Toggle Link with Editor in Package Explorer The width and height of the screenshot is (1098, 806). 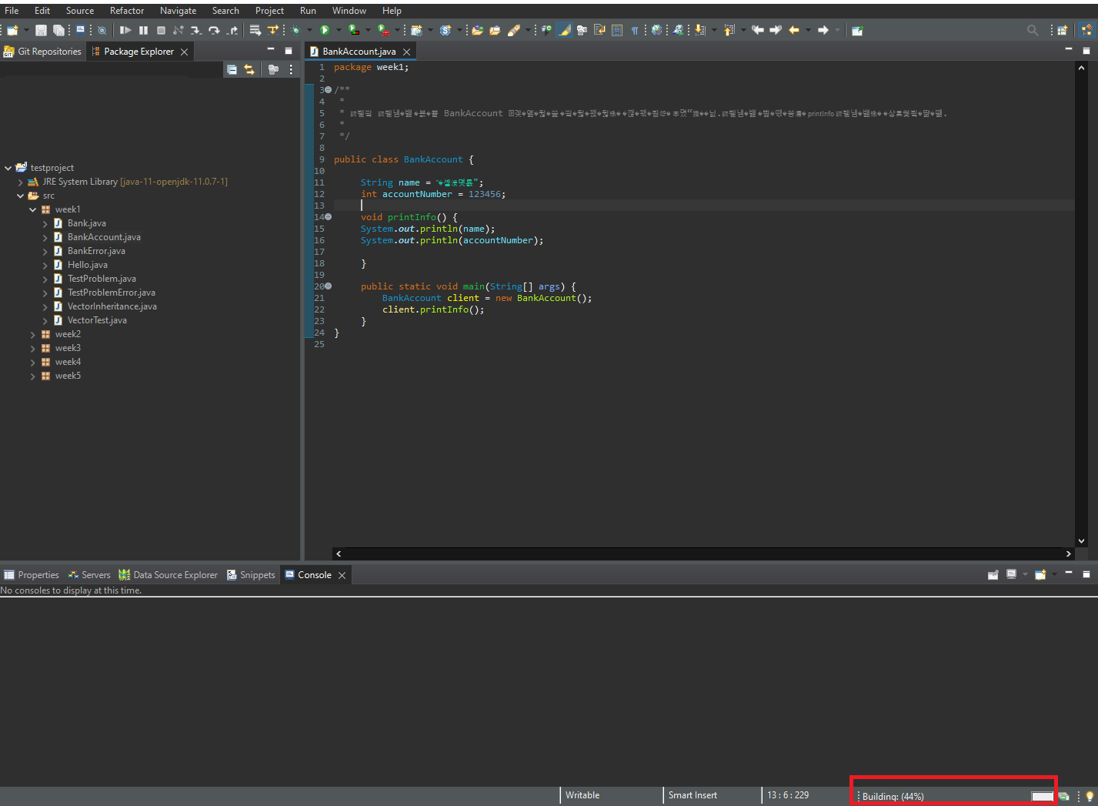click(249, 69)
